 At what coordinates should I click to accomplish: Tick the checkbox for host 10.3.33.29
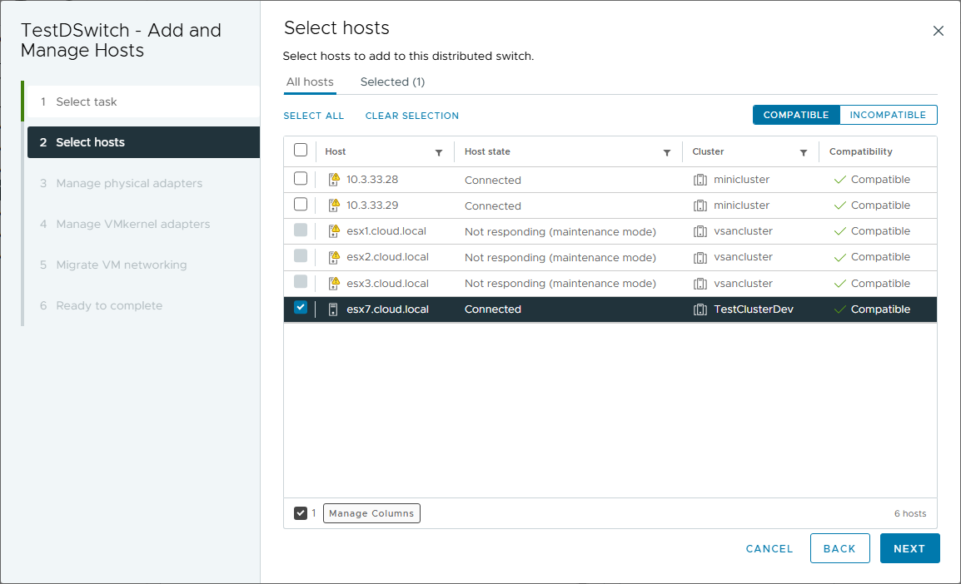[301, 205]
